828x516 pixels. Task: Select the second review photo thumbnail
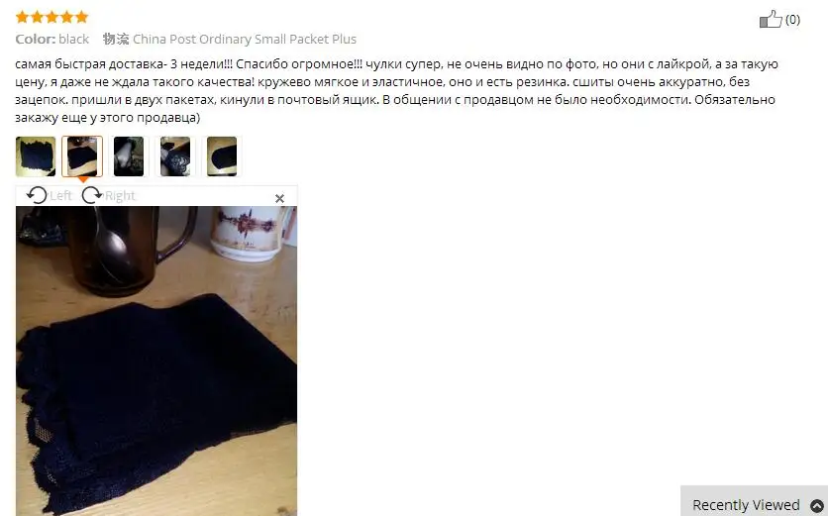[82, 156]
